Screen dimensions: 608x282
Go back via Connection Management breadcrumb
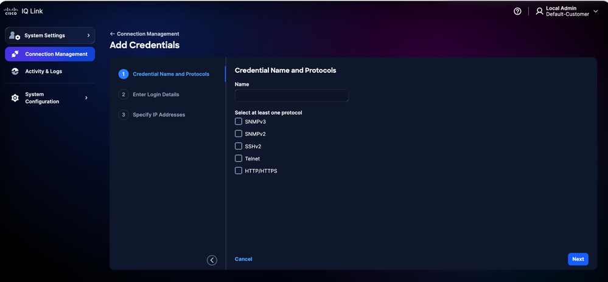(148, 34)
